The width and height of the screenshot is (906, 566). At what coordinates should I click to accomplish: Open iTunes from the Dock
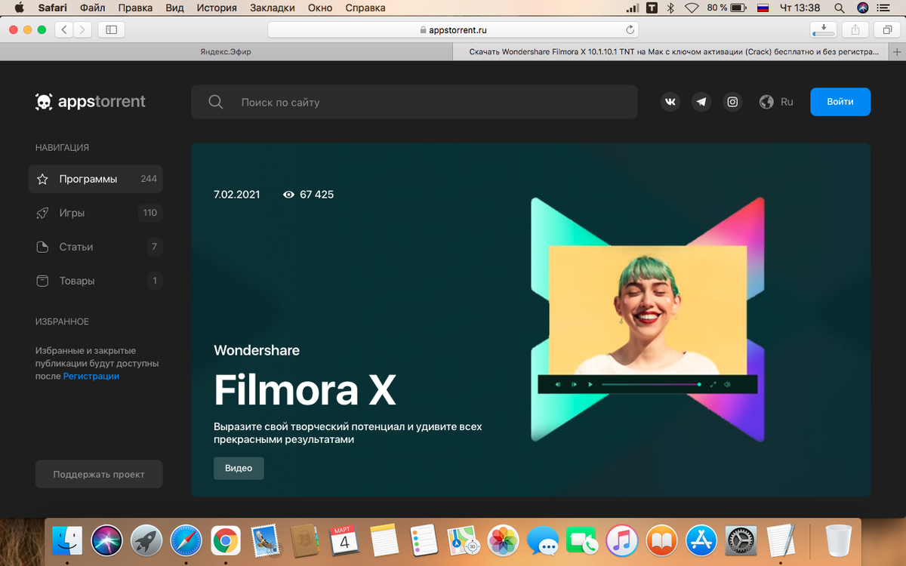pyautogui.click(x=622, y=540)
